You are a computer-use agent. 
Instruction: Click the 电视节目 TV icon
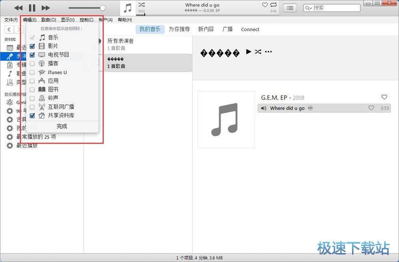(42, 55)
